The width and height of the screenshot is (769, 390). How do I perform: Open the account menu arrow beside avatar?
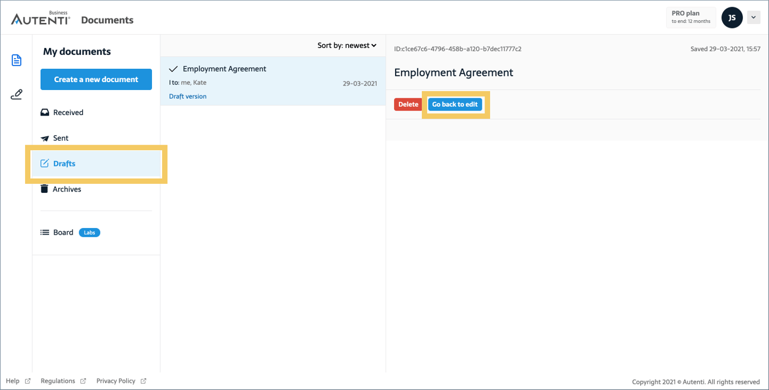pyautogui.click(x=753, y=18)
